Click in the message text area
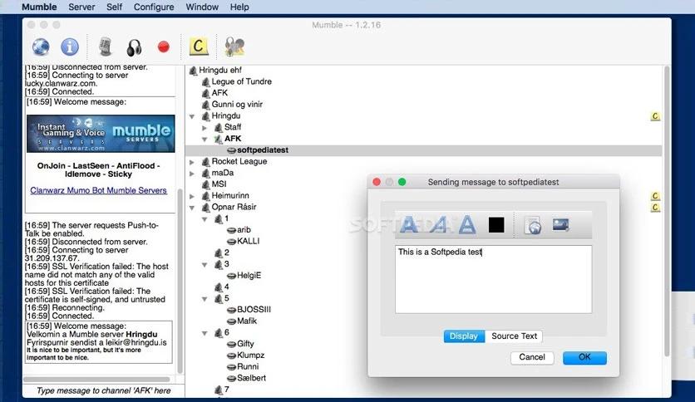 493,279
